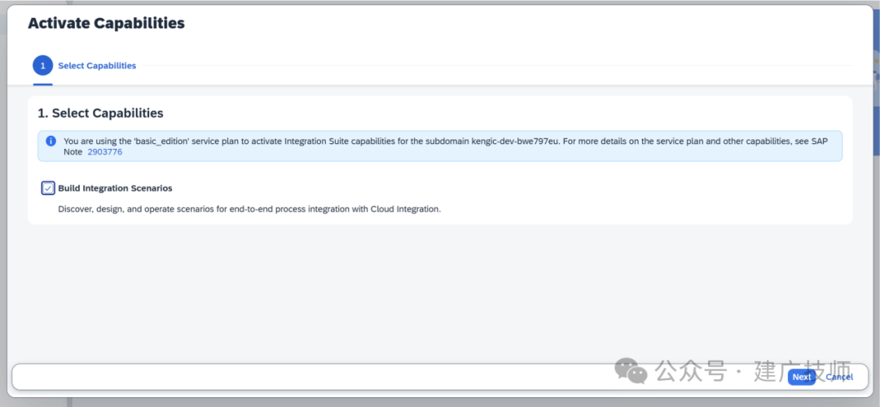Screen dimensions: 880x407
Task: Open SAP Note 2903776 link
Action: point(105,152)
